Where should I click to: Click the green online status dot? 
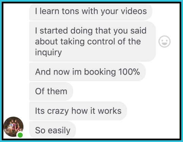coord(20,135)
